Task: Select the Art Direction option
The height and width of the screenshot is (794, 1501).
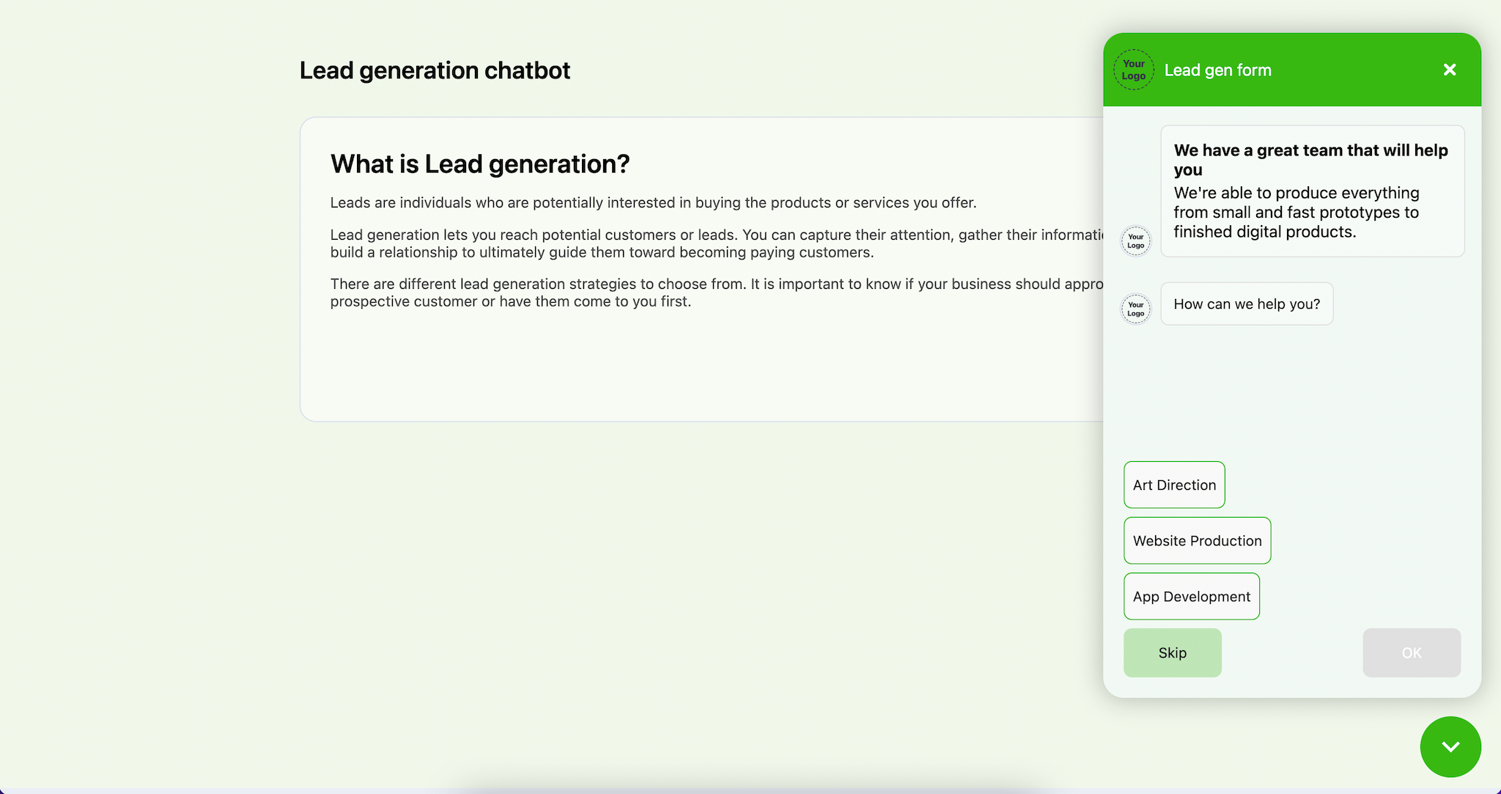Action: click(x=1173, y=485)
